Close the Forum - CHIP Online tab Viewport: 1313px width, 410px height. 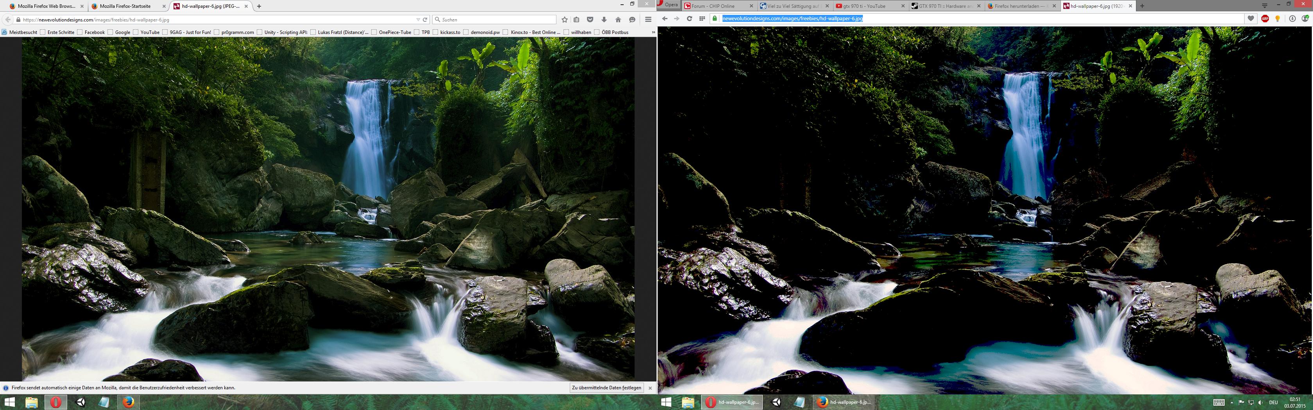pyautogui.click(x=751, y=6)
